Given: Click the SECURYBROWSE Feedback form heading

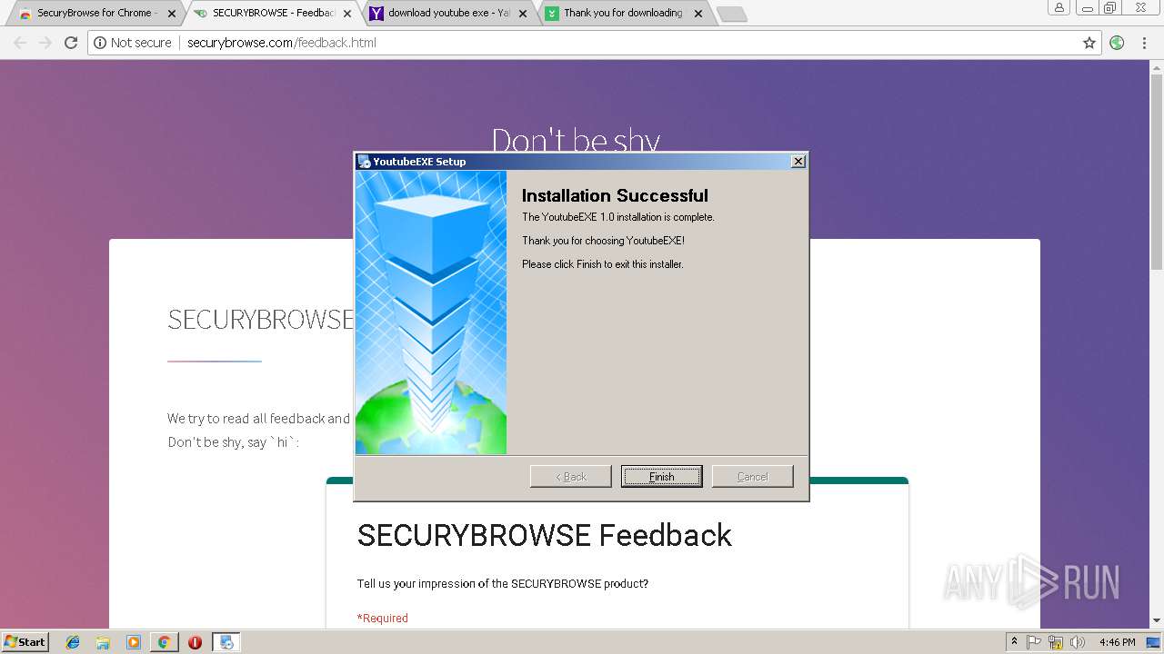Looking at the screenshot, I should [x=544, y=535].
